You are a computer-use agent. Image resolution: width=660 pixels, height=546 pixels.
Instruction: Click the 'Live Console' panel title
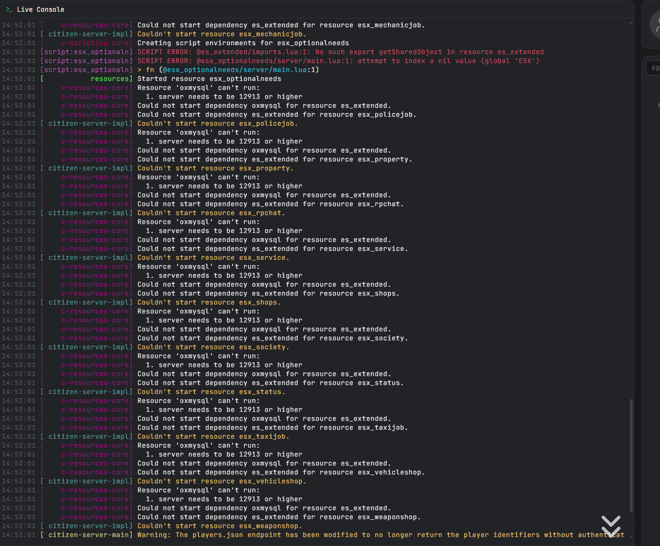[x=40, y=9]
